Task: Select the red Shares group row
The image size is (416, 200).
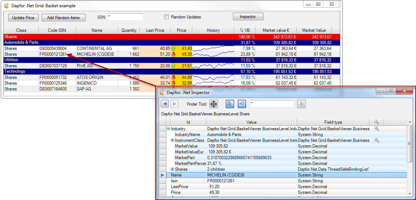Action: click(x=172, y=37)
